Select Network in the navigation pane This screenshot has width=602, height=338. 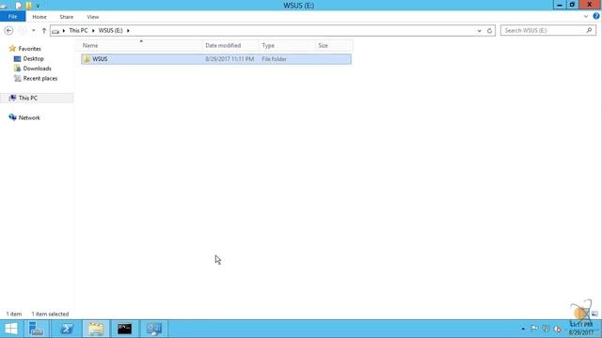click(29, 117)
